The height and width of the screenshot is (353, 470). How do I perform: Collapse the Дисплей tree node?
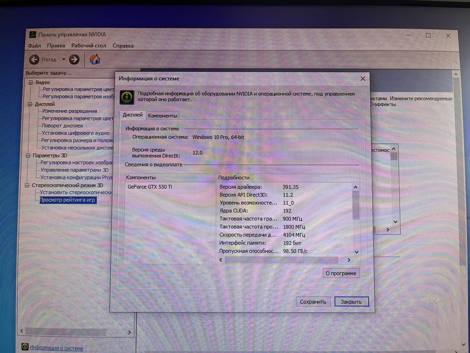pyautogui.click(x=30, y=104)
